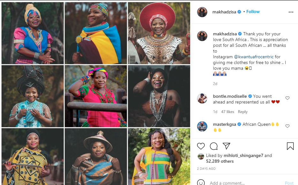Click the emoji icon beside the comment box
The height and width of the screenshot is (185, 298).
[201, 183]
